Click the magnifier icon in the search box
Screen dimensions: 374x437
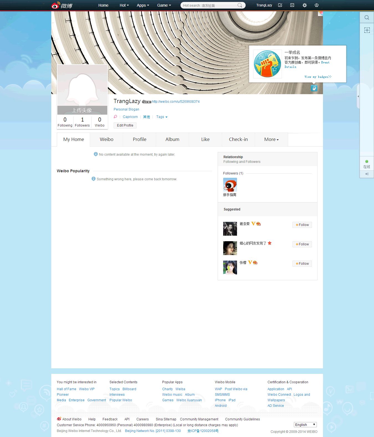click(x=240, y=5)
